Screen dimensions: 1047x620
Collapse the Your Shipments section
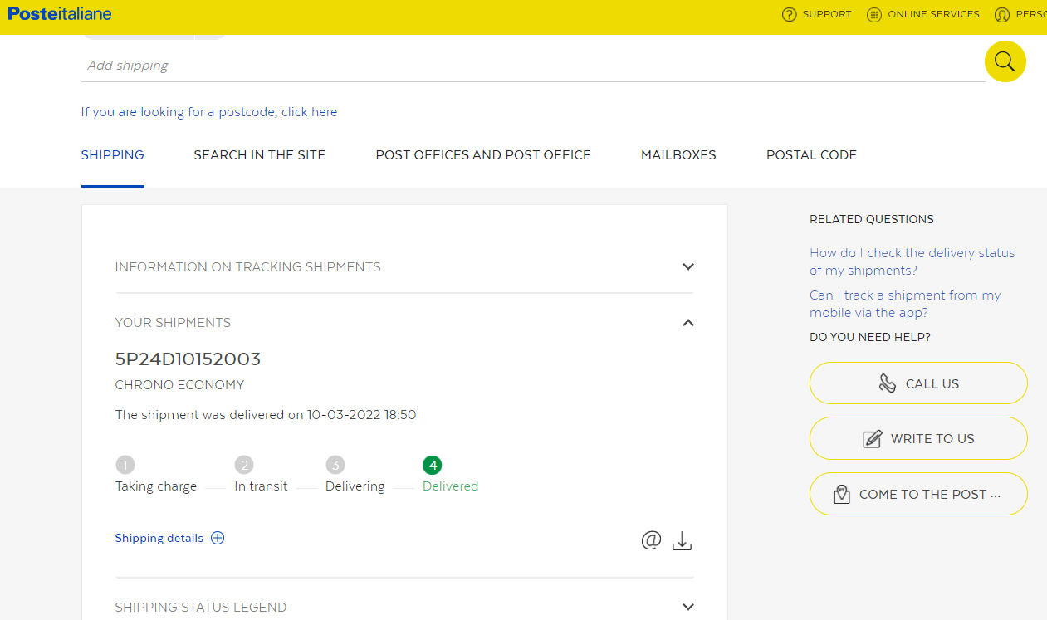coord(687,323)
